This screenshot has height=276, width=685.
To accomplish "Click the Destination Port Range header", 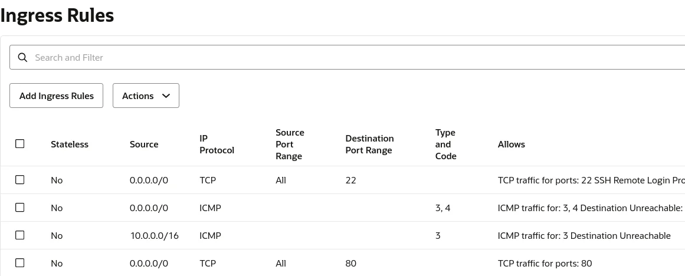I will click(x=369, y=144).
